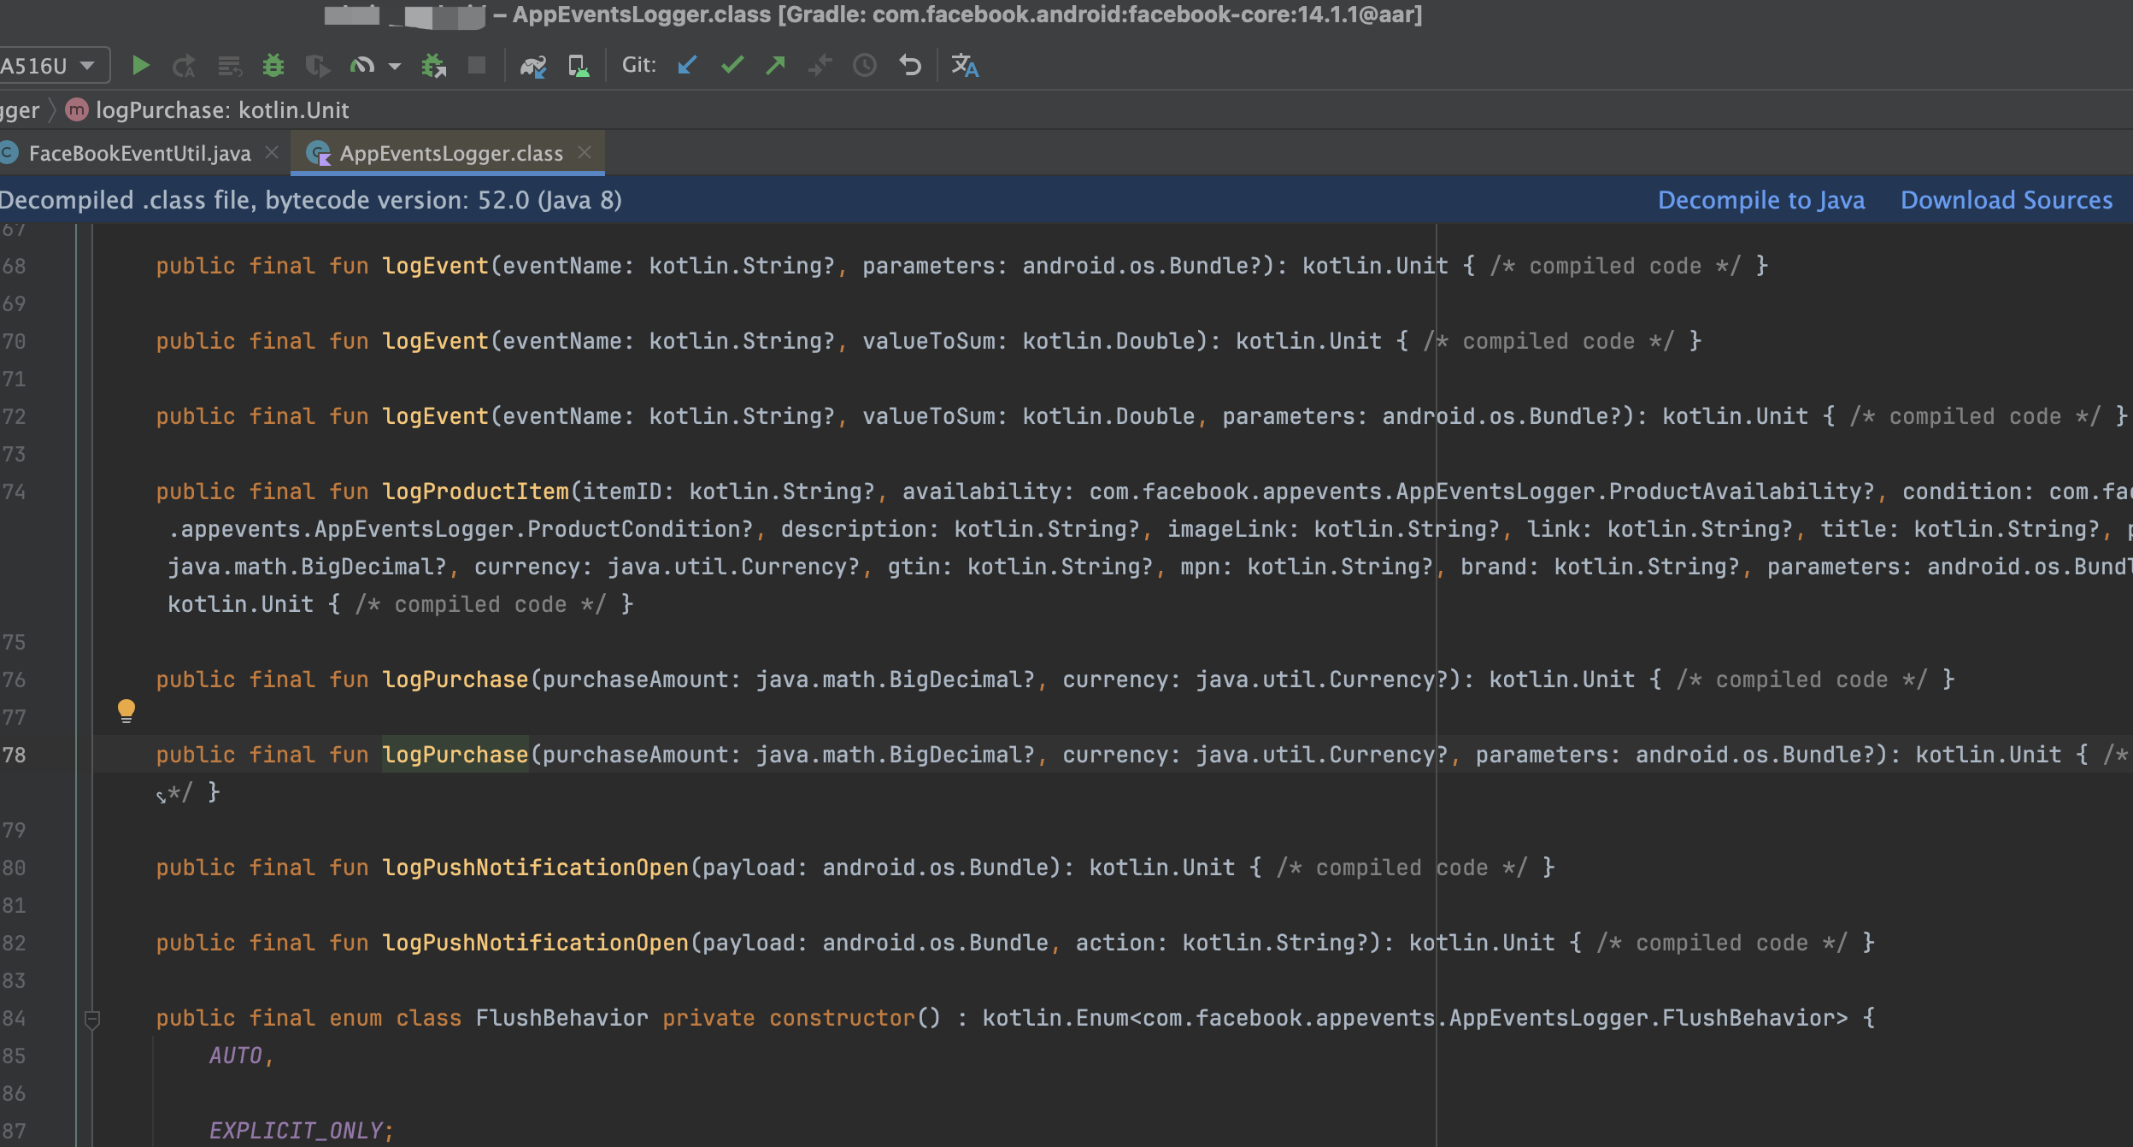Click Git commit green checkmark
The image size is (2133, 1147).
732,65
